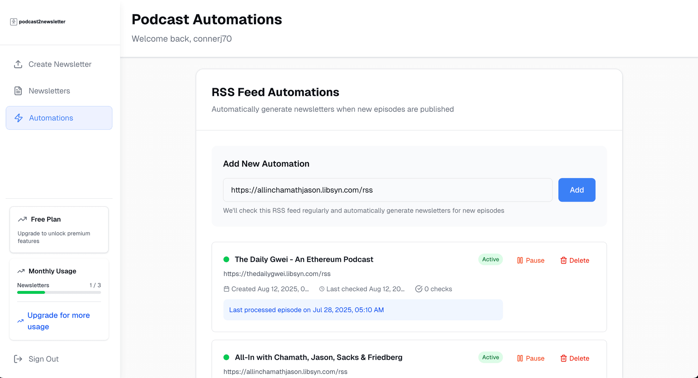Click the Sign Out arrow icon
Image resolution: width=698 pixels, height=378 pixels.
(18, 359)
